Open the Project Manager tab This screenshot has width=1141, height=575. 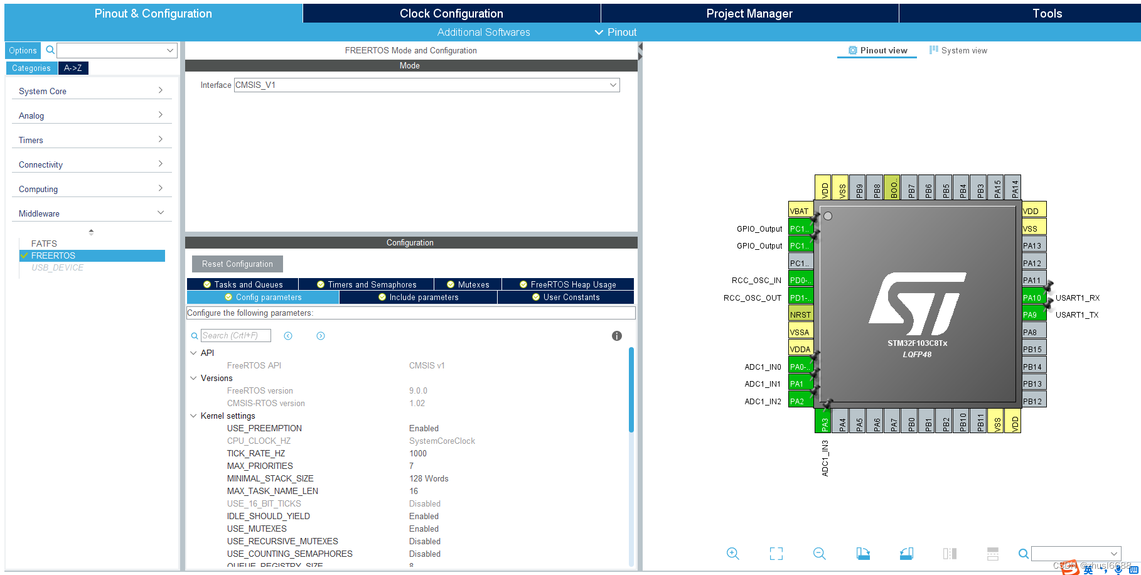pyautogui.click(x=749, y=13)
